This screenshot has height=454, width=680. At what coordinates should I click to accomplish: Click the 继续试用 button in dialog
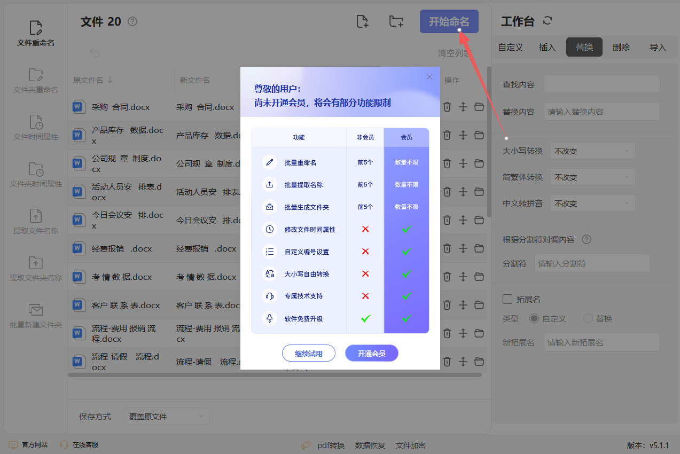pos(309,354)
